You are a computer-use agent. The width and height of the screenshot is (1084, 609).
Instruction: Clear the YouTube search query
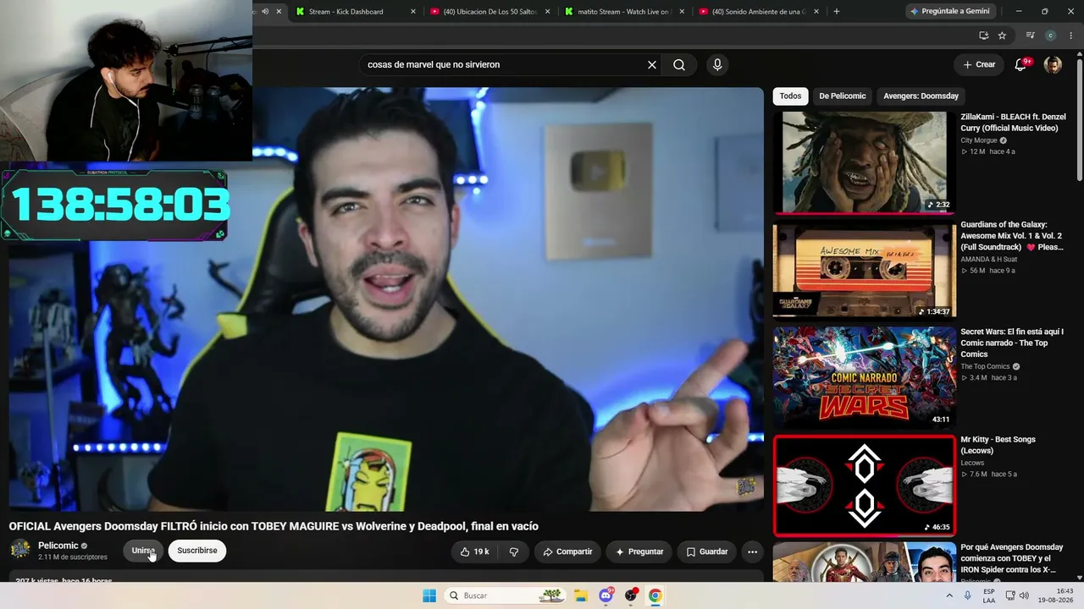pos(652,65)
